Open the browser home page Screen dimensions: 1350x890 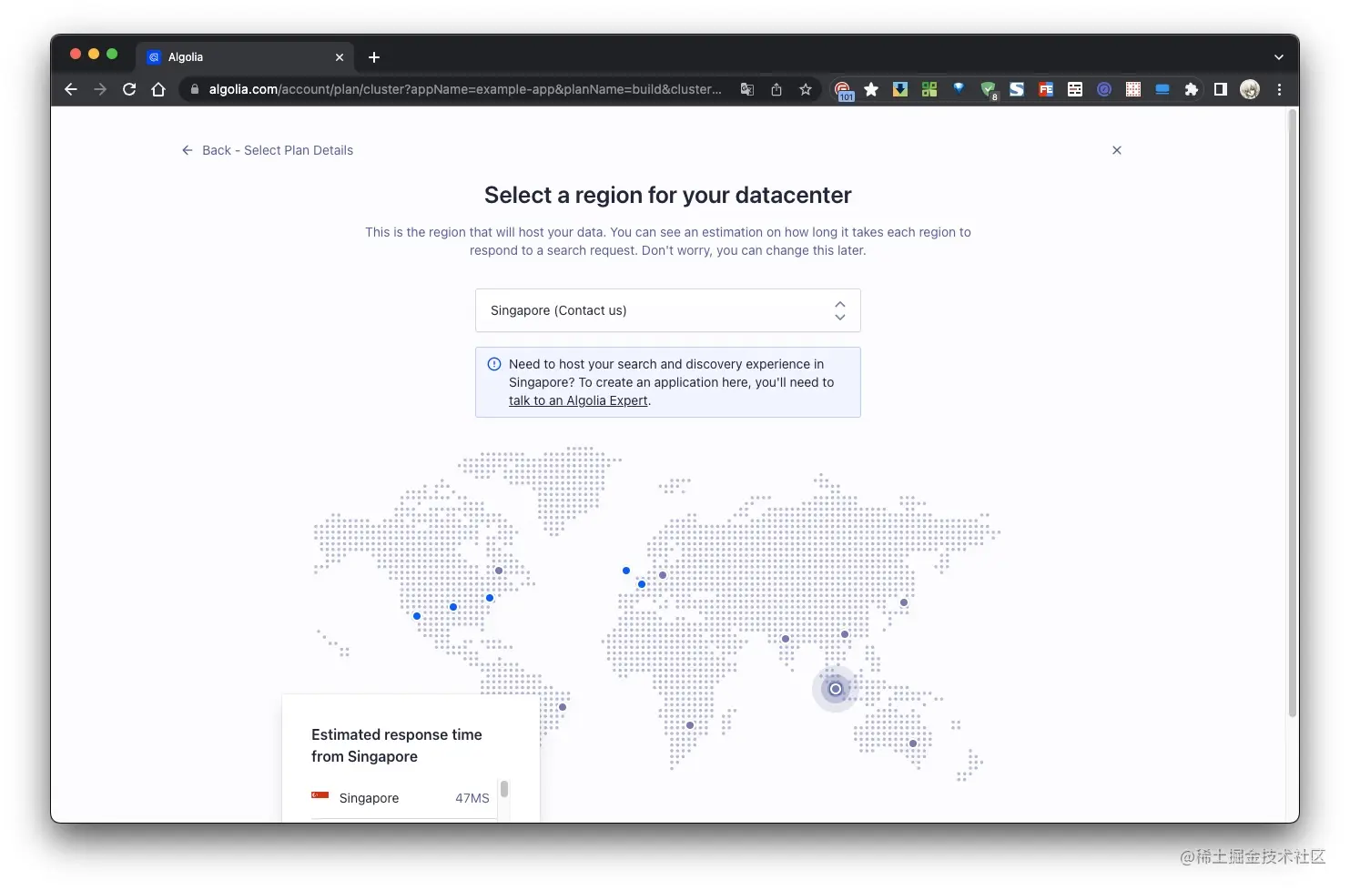(158, 89)
